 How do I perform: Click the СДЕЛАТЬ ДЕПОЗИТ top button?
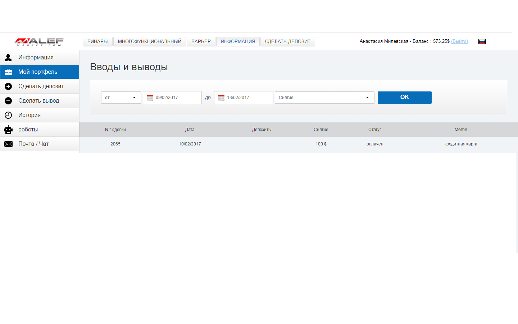287,42
